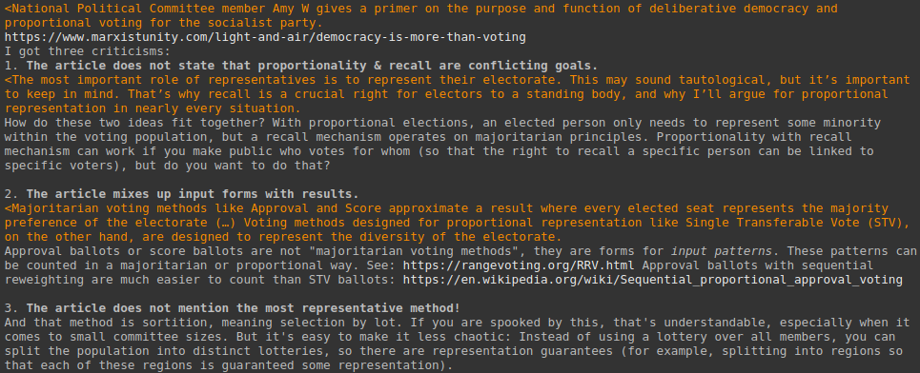The height and width of the screenshot is (373, 920).
Task: Open the Wikipedia Sequential proportional approval voting link
Action: point(652,280)
